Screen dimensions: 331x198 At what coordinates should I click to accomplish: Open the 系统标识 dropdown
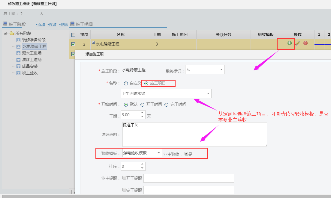pos(221,70)
